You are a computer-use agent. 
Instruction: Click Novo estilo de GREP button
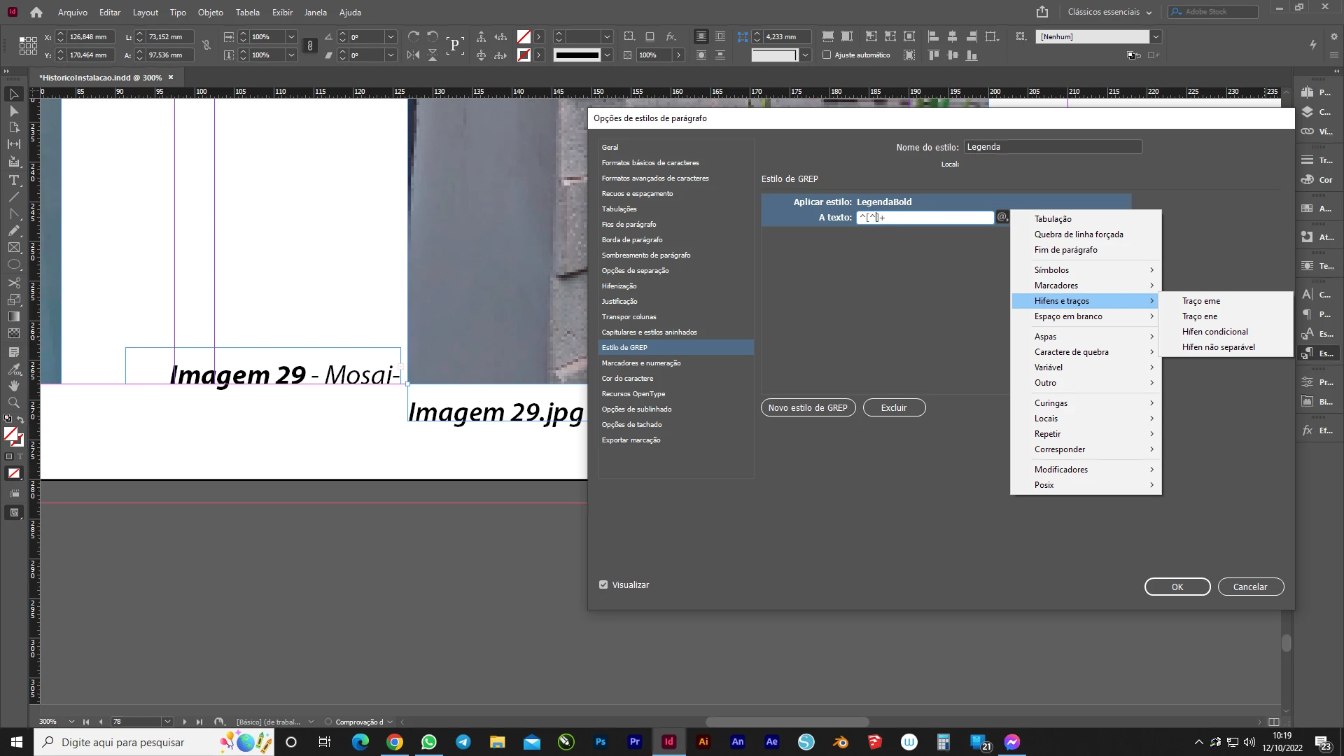click(808, 407)
